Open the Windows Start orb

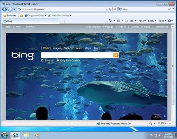pyautogui.click(x=4, y=135)
